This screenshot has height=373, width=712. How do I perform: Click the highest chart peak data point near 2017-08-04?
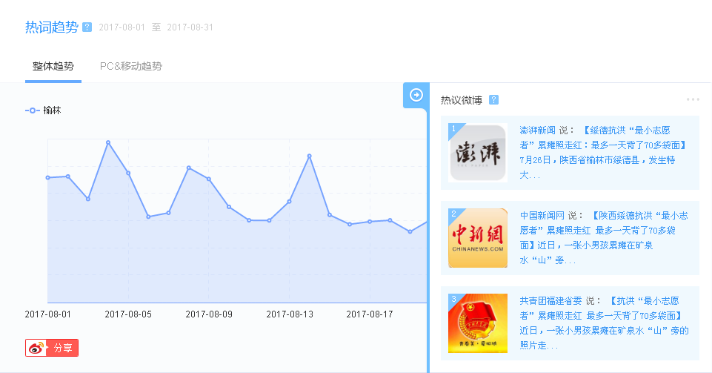108,142
